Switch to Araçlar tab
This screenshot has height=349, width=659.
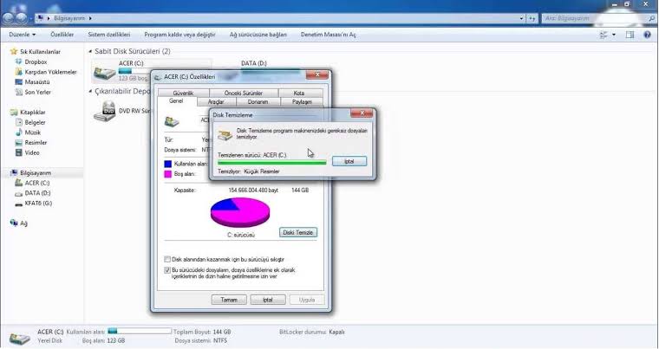point(216,101)
